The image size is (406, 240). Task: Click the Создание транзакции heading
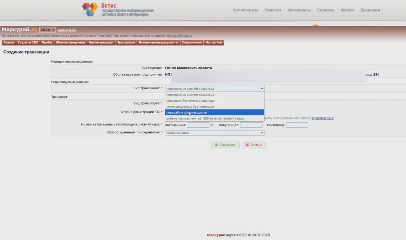click(x=26, y=52)
